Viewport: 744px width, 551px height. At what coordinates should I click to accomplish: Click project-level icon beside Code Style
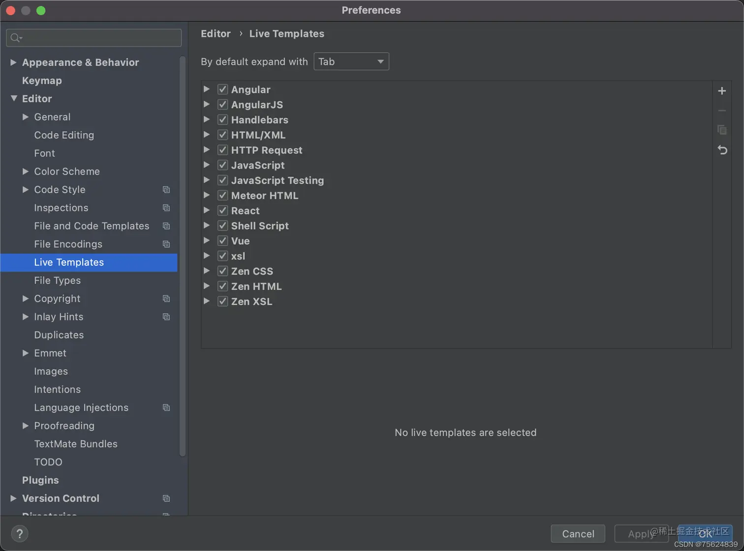pos(166,190)
